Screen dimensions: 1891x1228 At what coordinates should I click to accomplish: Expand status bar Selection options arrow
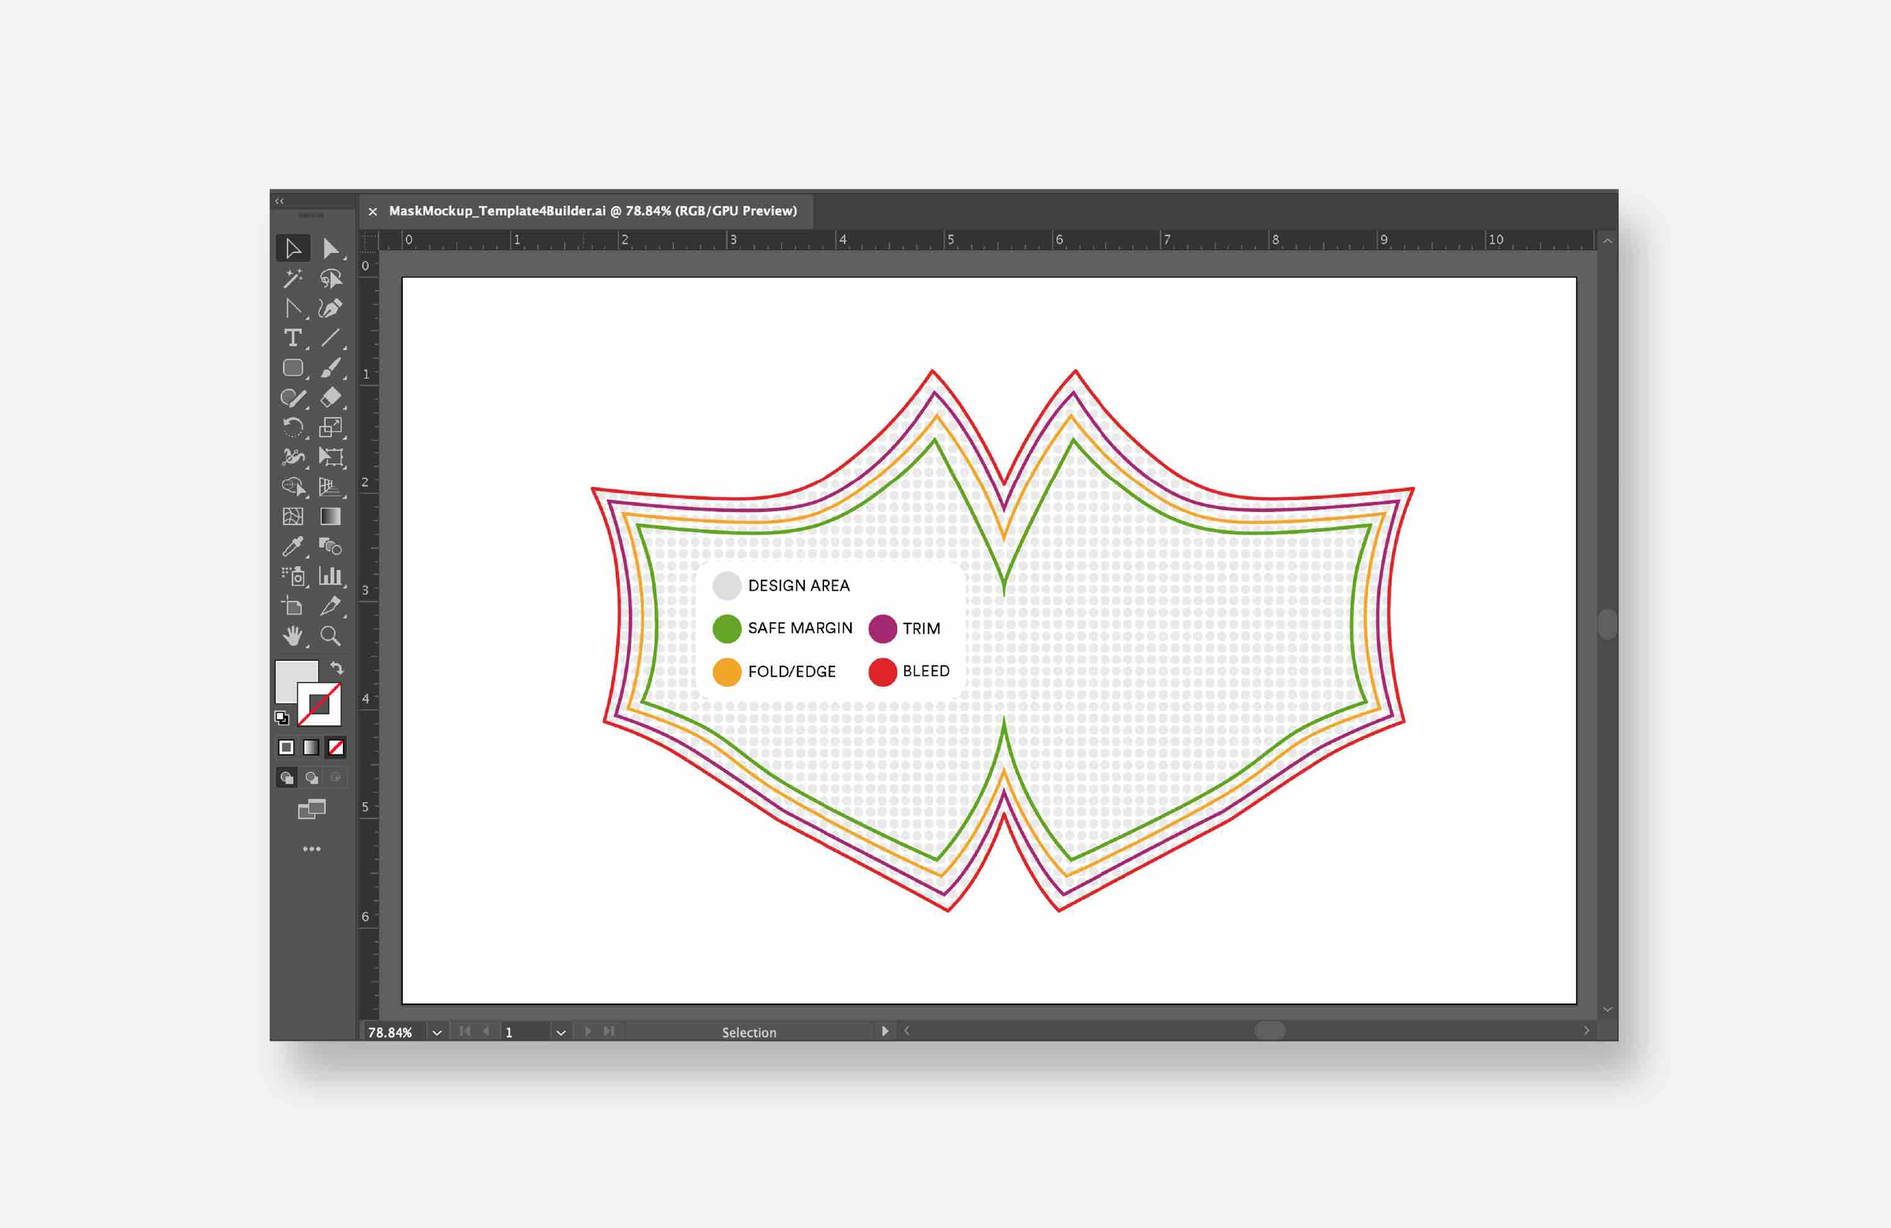[x=884, y=1031]
